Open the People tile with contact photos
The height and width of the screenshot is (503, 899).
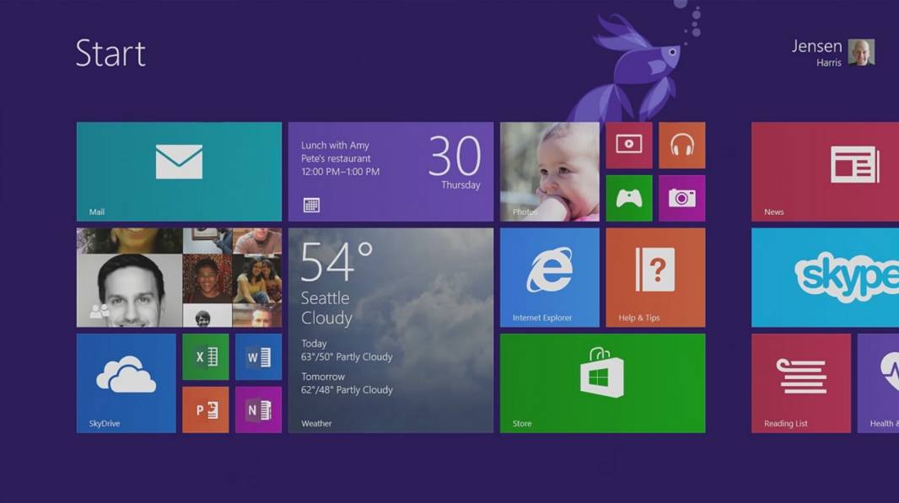click(179, 277)
